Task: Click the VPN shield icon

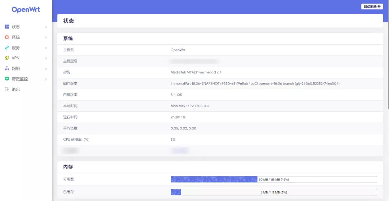Action: click(7, 58)
